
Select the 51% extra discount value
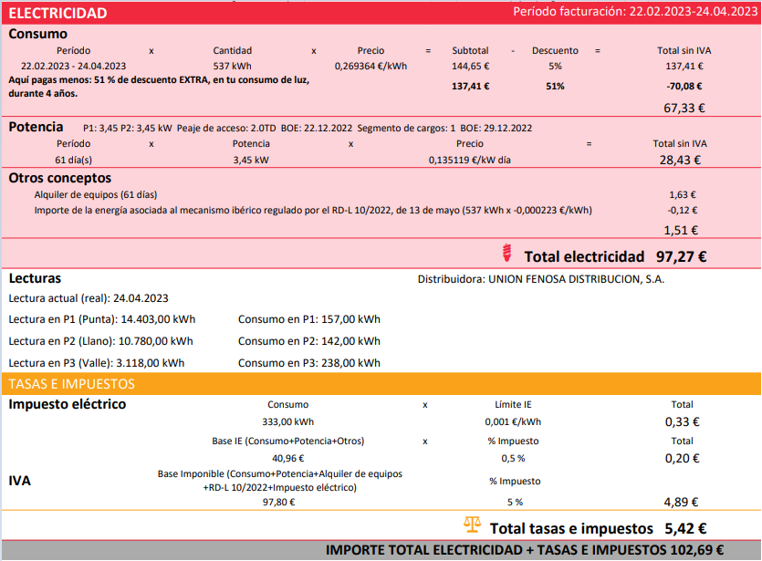(x=555, y=87)
